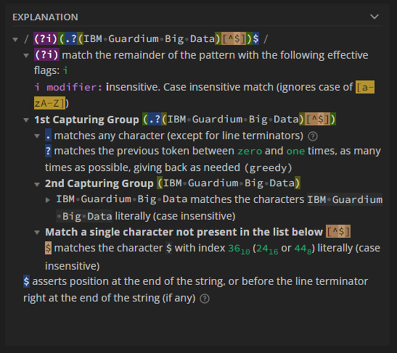This screenshot has width=397, height=353.
Task: Collapse the (?i) flags explanation node
Action: [26, 56]
